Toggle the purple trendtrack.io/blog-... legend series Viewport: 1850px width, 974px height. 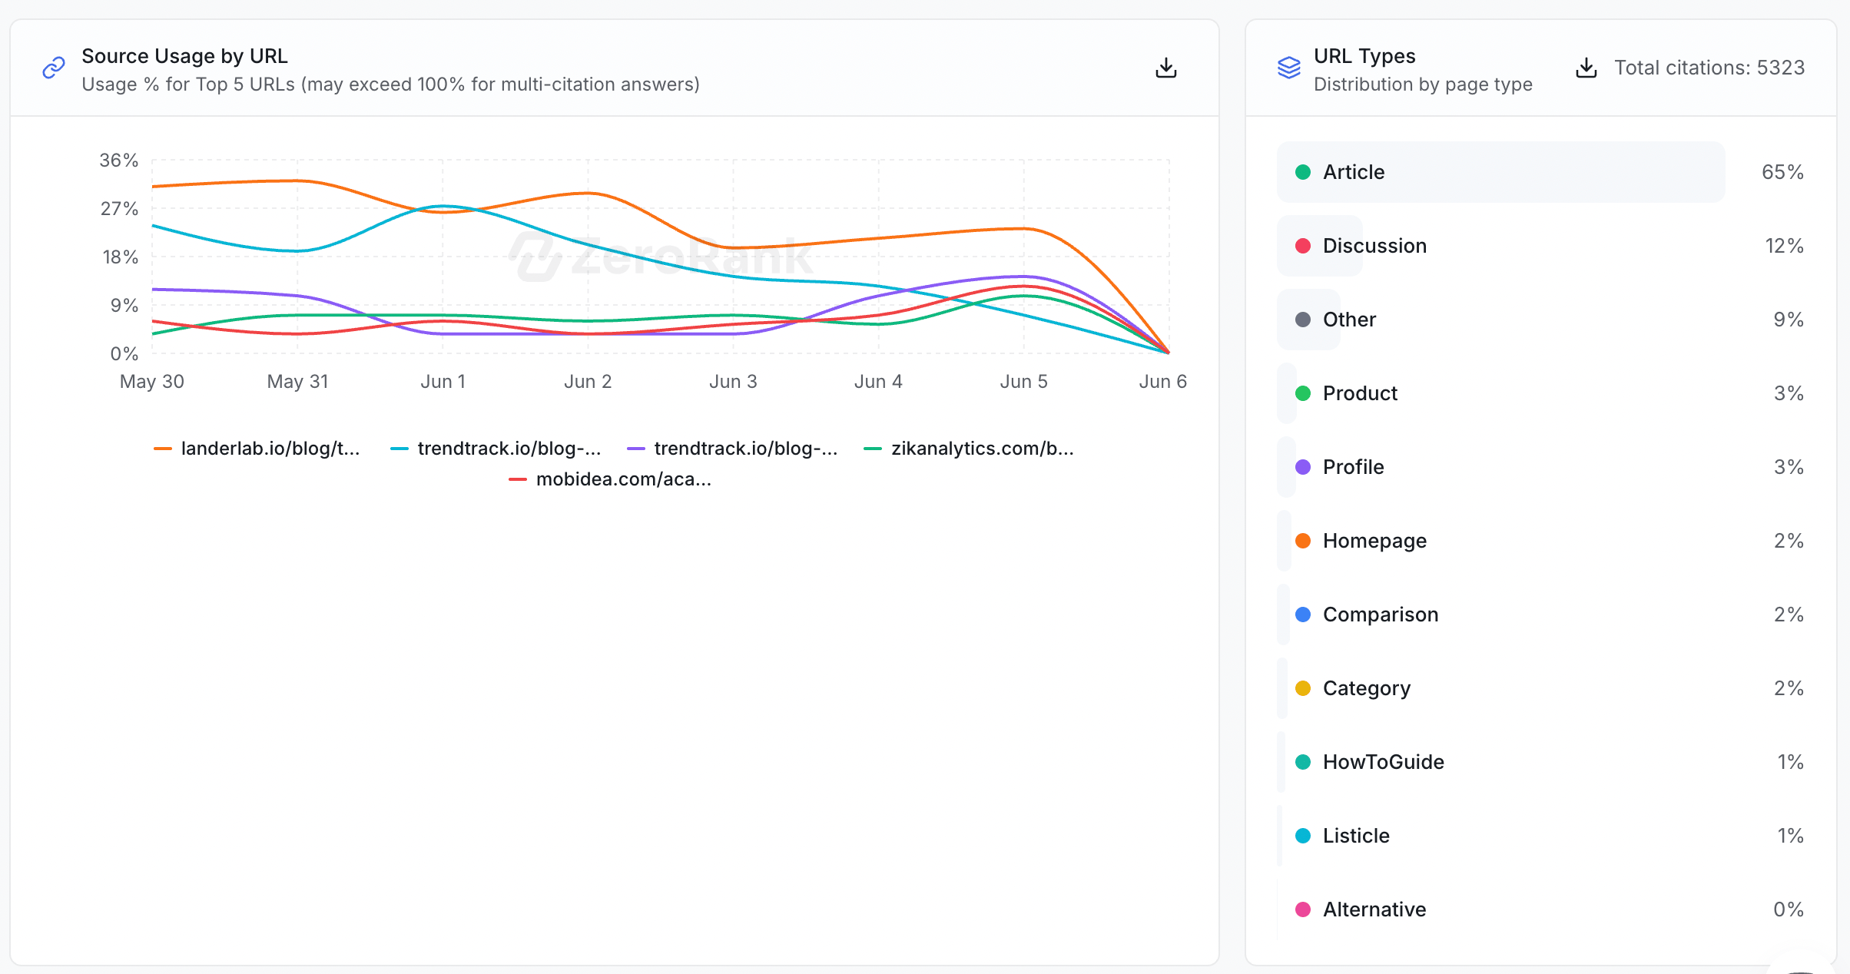click(x=732, y=449)
